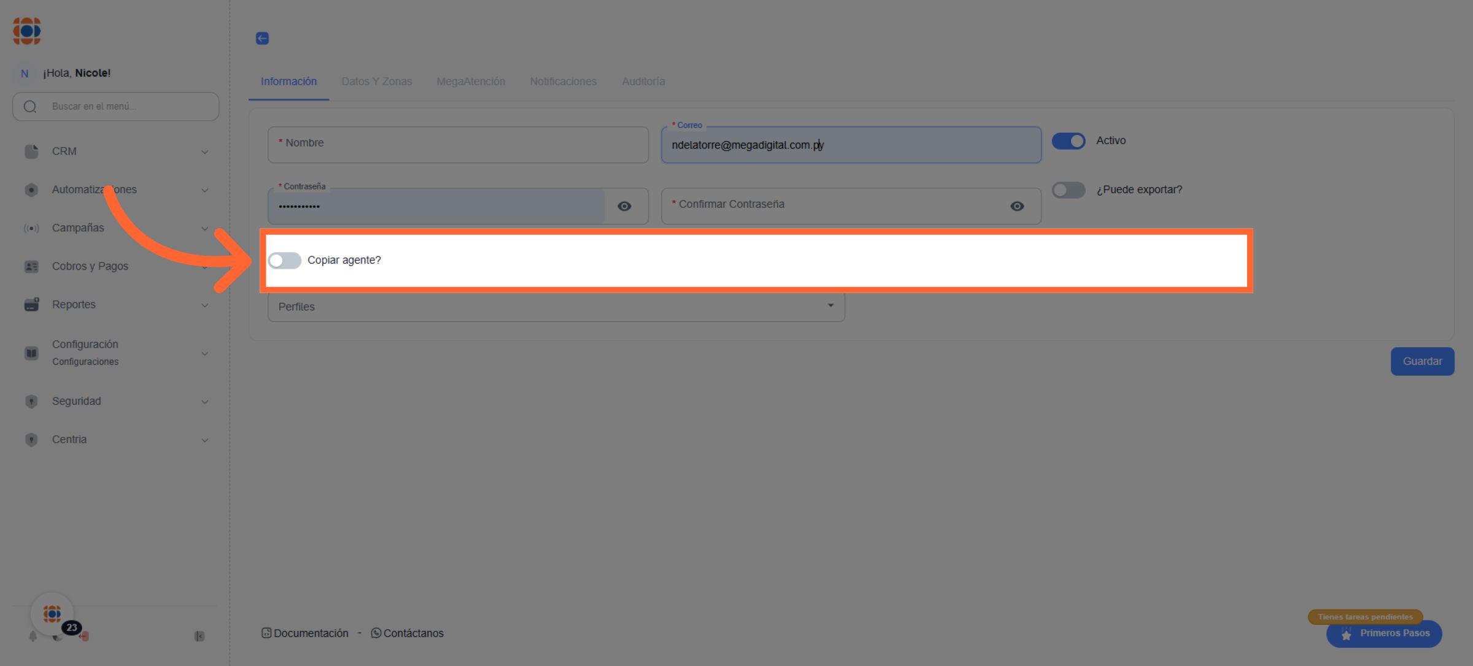Show password in Contraseña field
1473x666 pixels.
624,206
